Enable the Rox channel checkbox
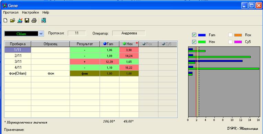Viewport: 263px width, 134px height. pyautogui.click(x=230, y=35)
